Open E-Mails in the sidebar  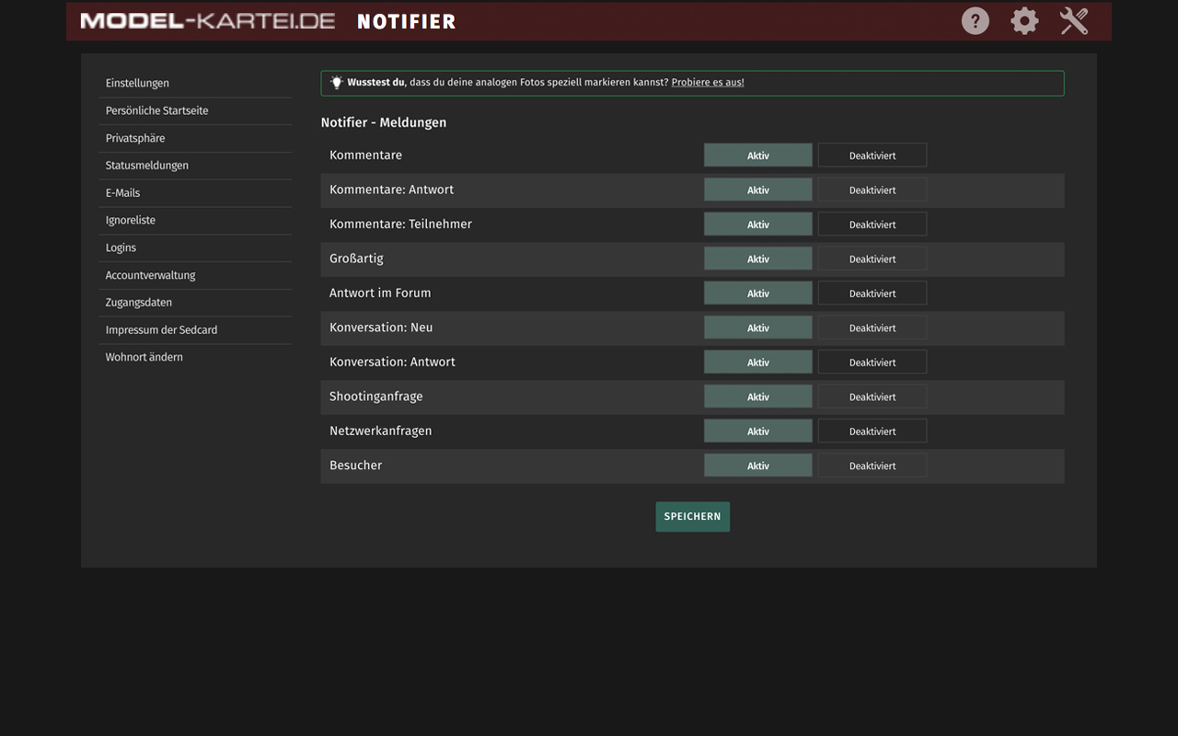coord(195,193)
